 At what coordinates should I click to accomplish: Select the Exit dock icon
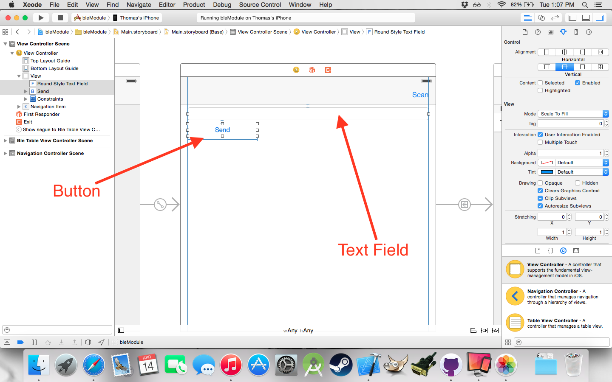(328, 70)
